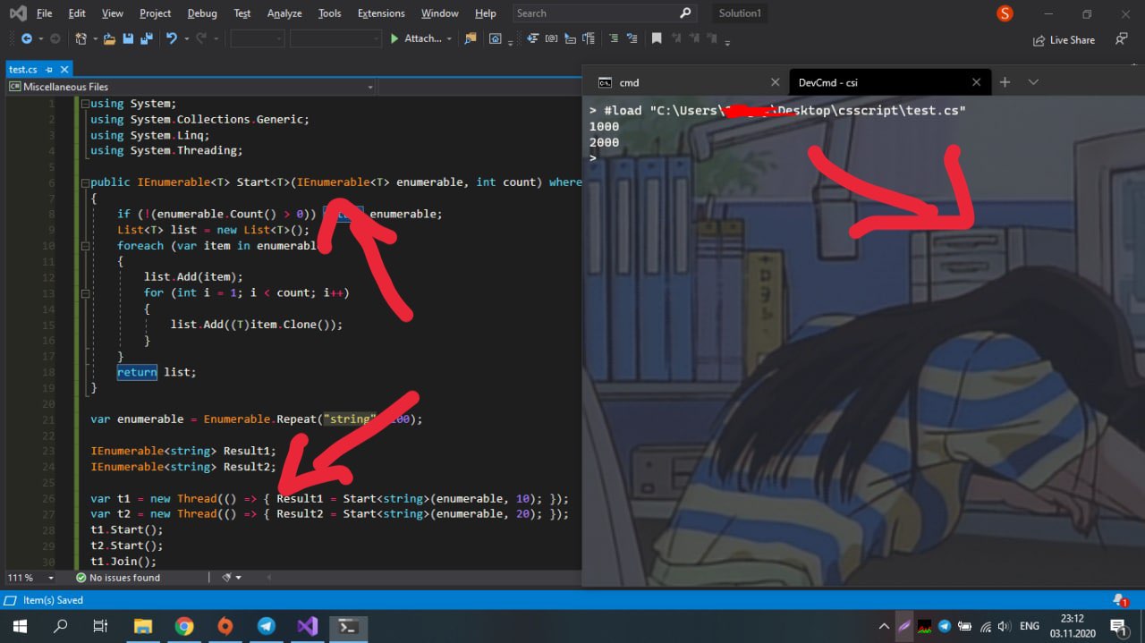Save test.cs with the Save icon
This screenshot has height=643, width=1145.
[x=128, y=38]
